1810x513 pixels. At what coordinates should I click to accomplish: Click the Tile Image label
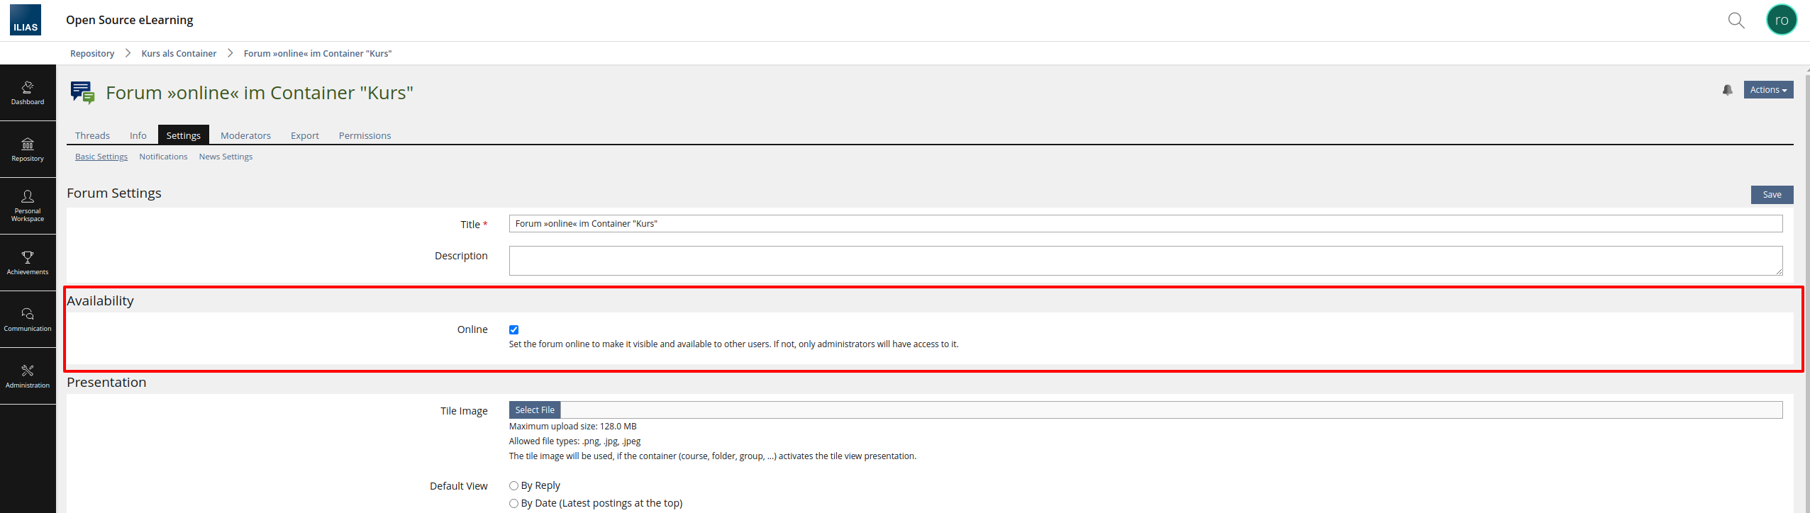[464, 411]
